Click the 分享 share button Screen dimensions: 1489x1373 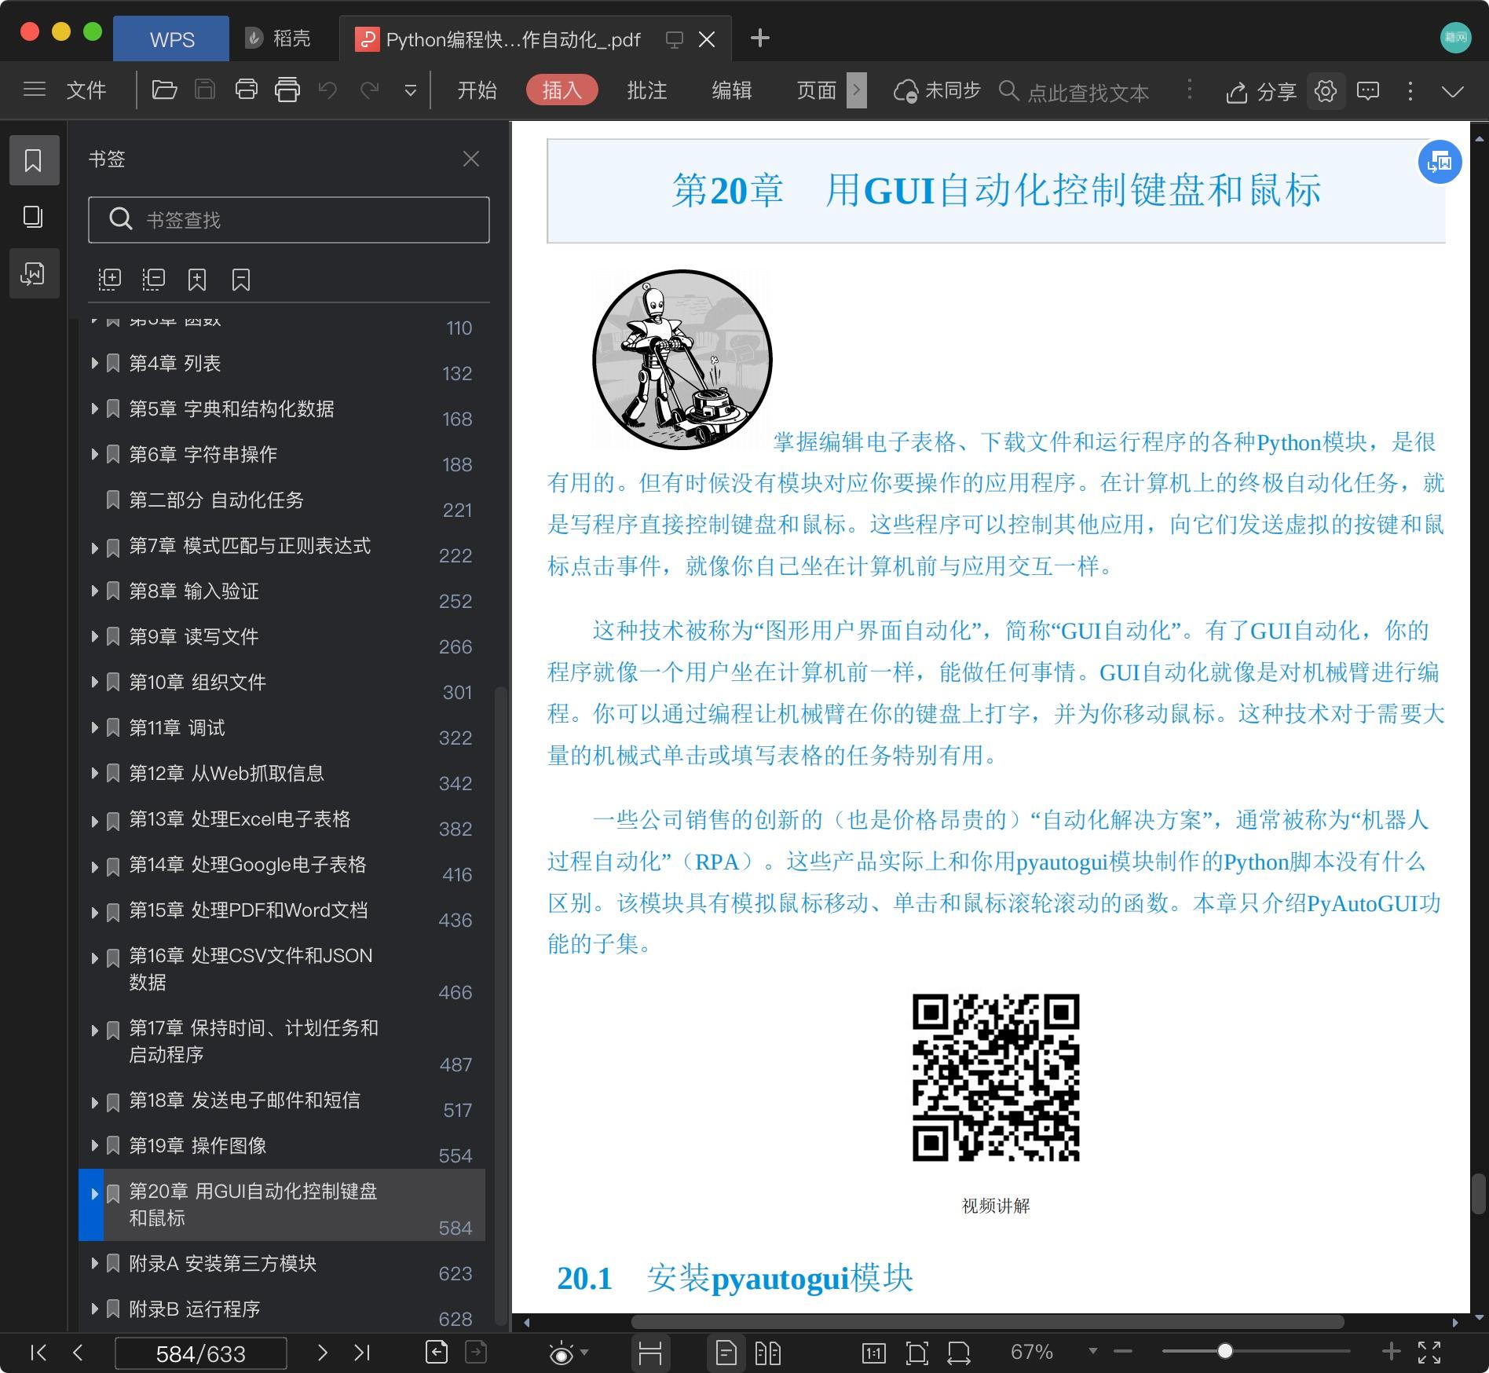pos(1261,92)
